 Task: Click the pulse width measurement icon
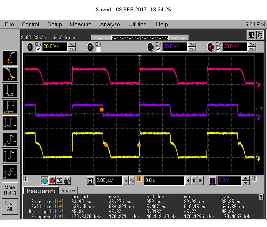point(10,90)
